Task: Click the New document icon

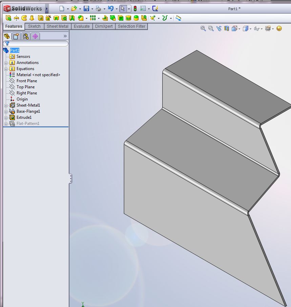Action: [x=62, y=8]
